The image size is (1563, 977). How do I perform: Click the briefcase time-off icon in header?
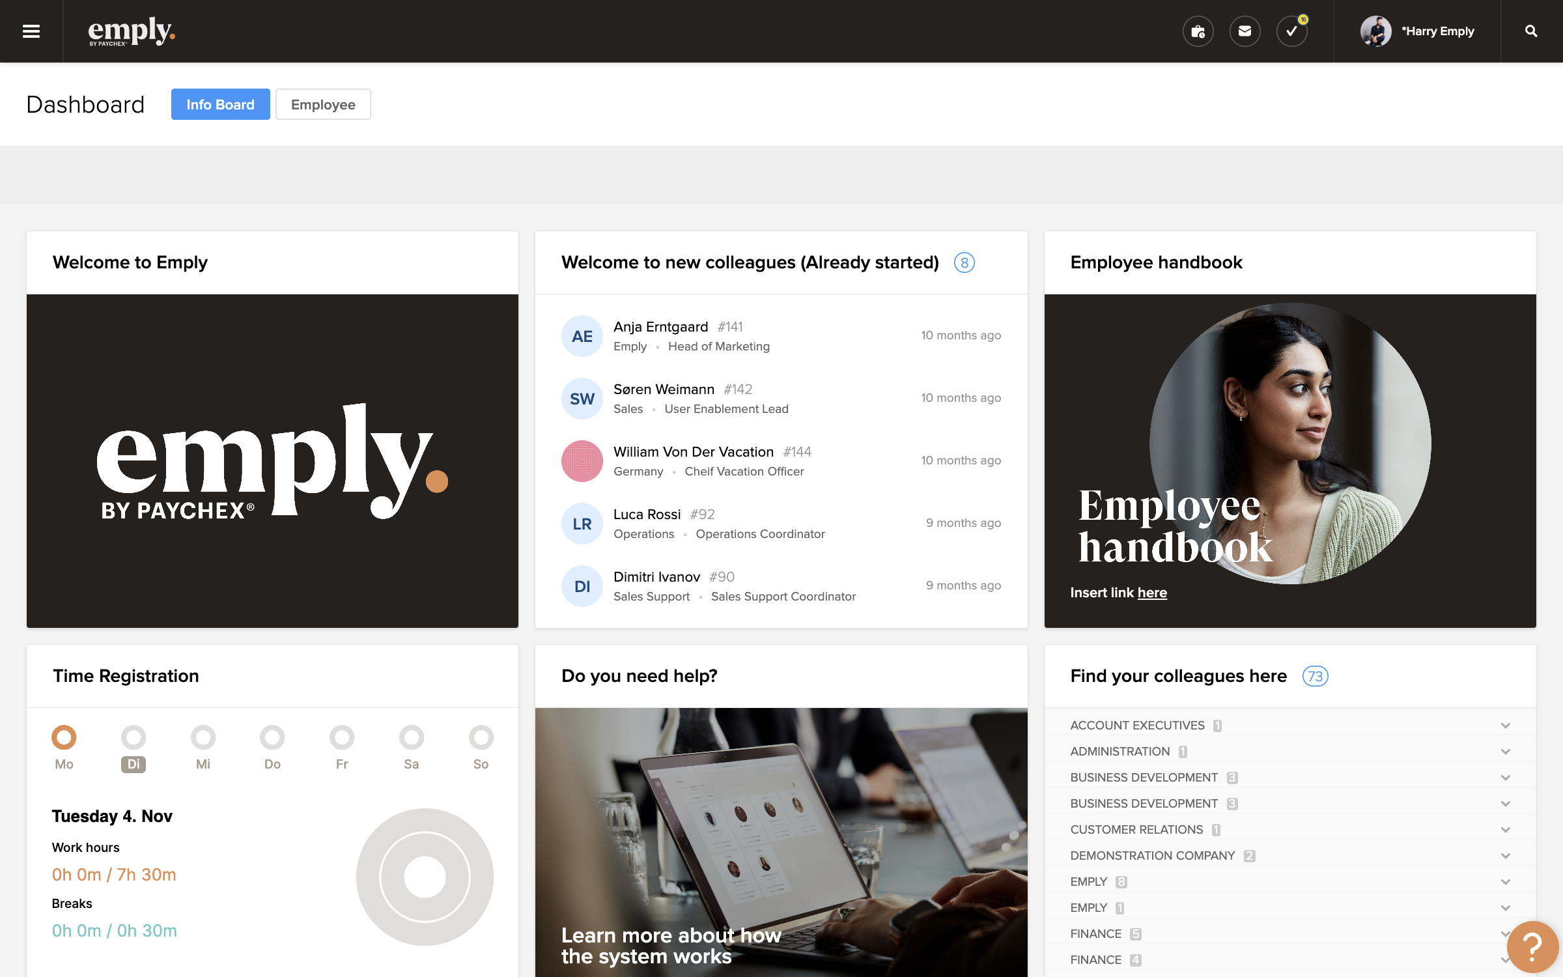[1198, 31]
